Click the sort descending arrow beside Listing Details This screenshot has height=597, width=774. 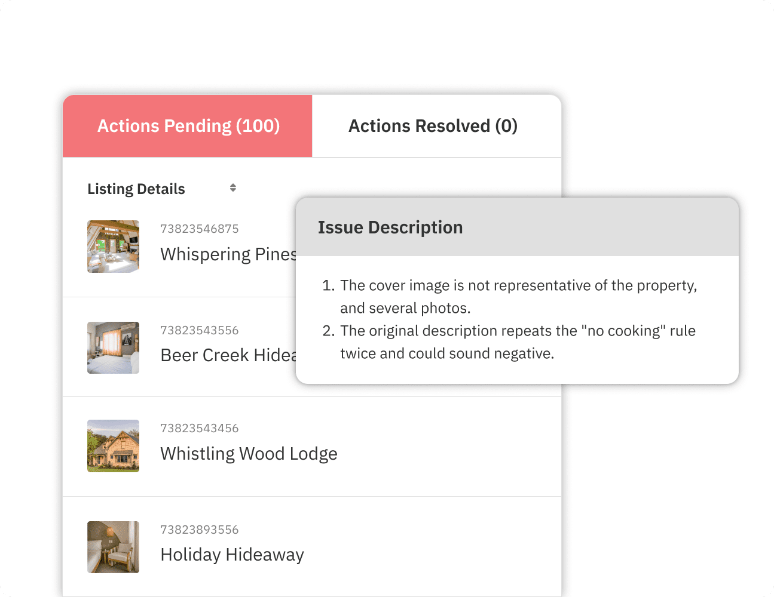[233, 190]
